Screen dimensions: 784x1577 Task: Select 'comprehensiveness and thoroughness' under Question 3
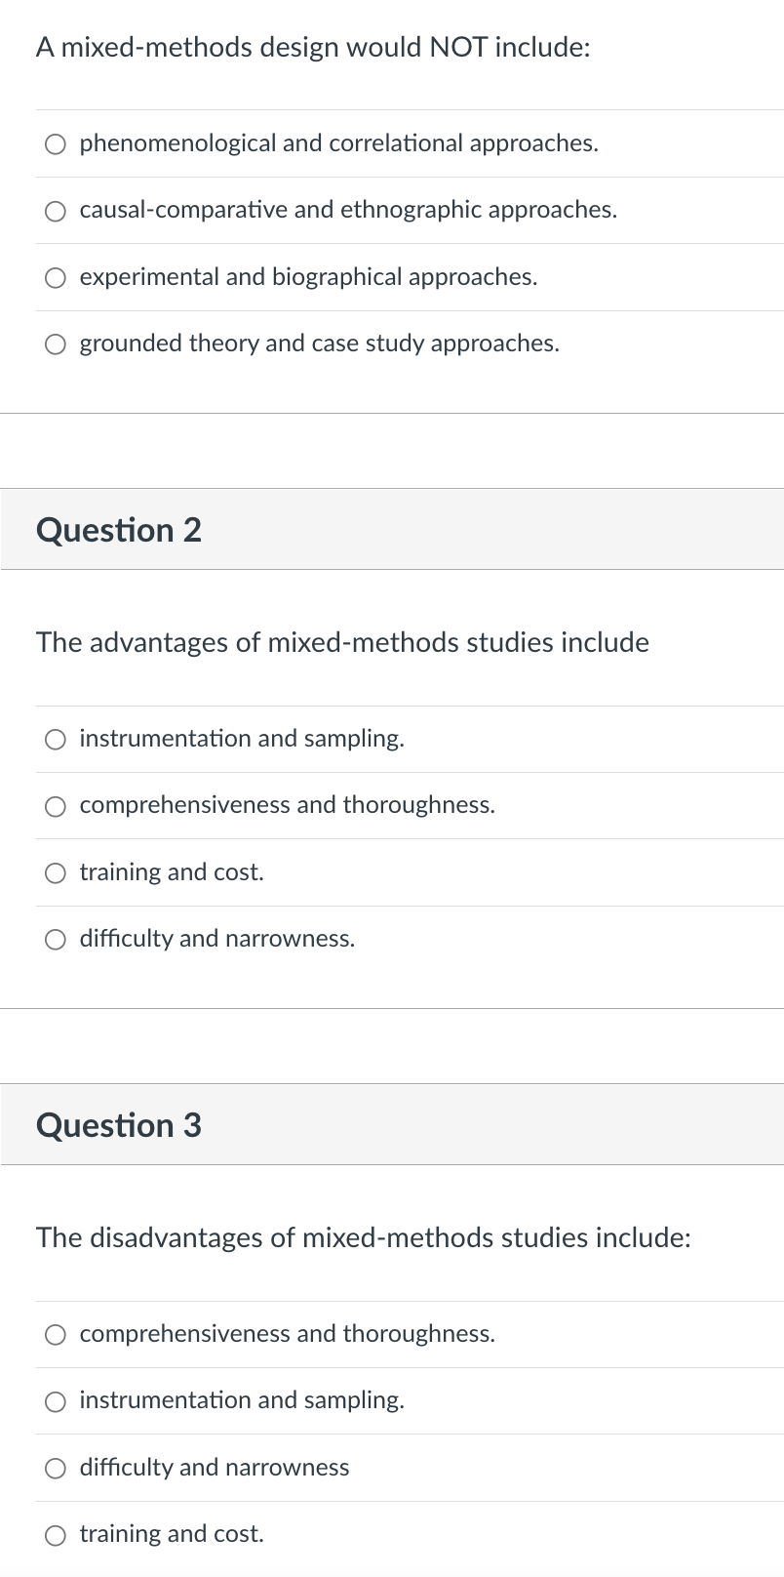[55, 1335]
